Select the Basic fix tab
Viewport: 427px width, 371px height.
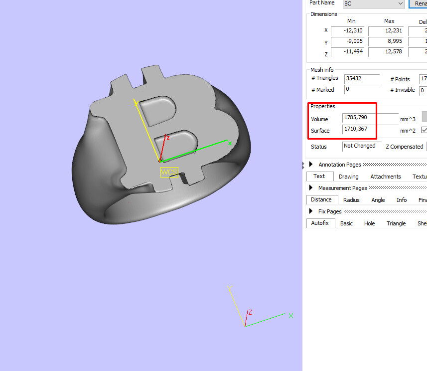(346, 223)
